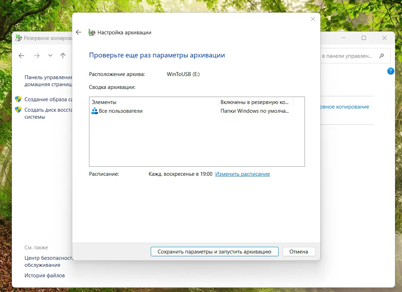This screenshot has width=402, height=292.
Task: Open the История файлов link
Action: [x=45, y=275]
